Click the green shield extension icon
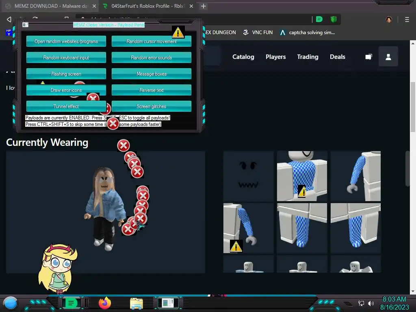The width and height of the screenshot is (416, 312). (x=334, y=19)
